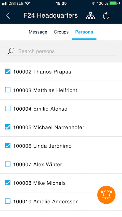Tap the battery icon in the status bar

coord(113,3)
